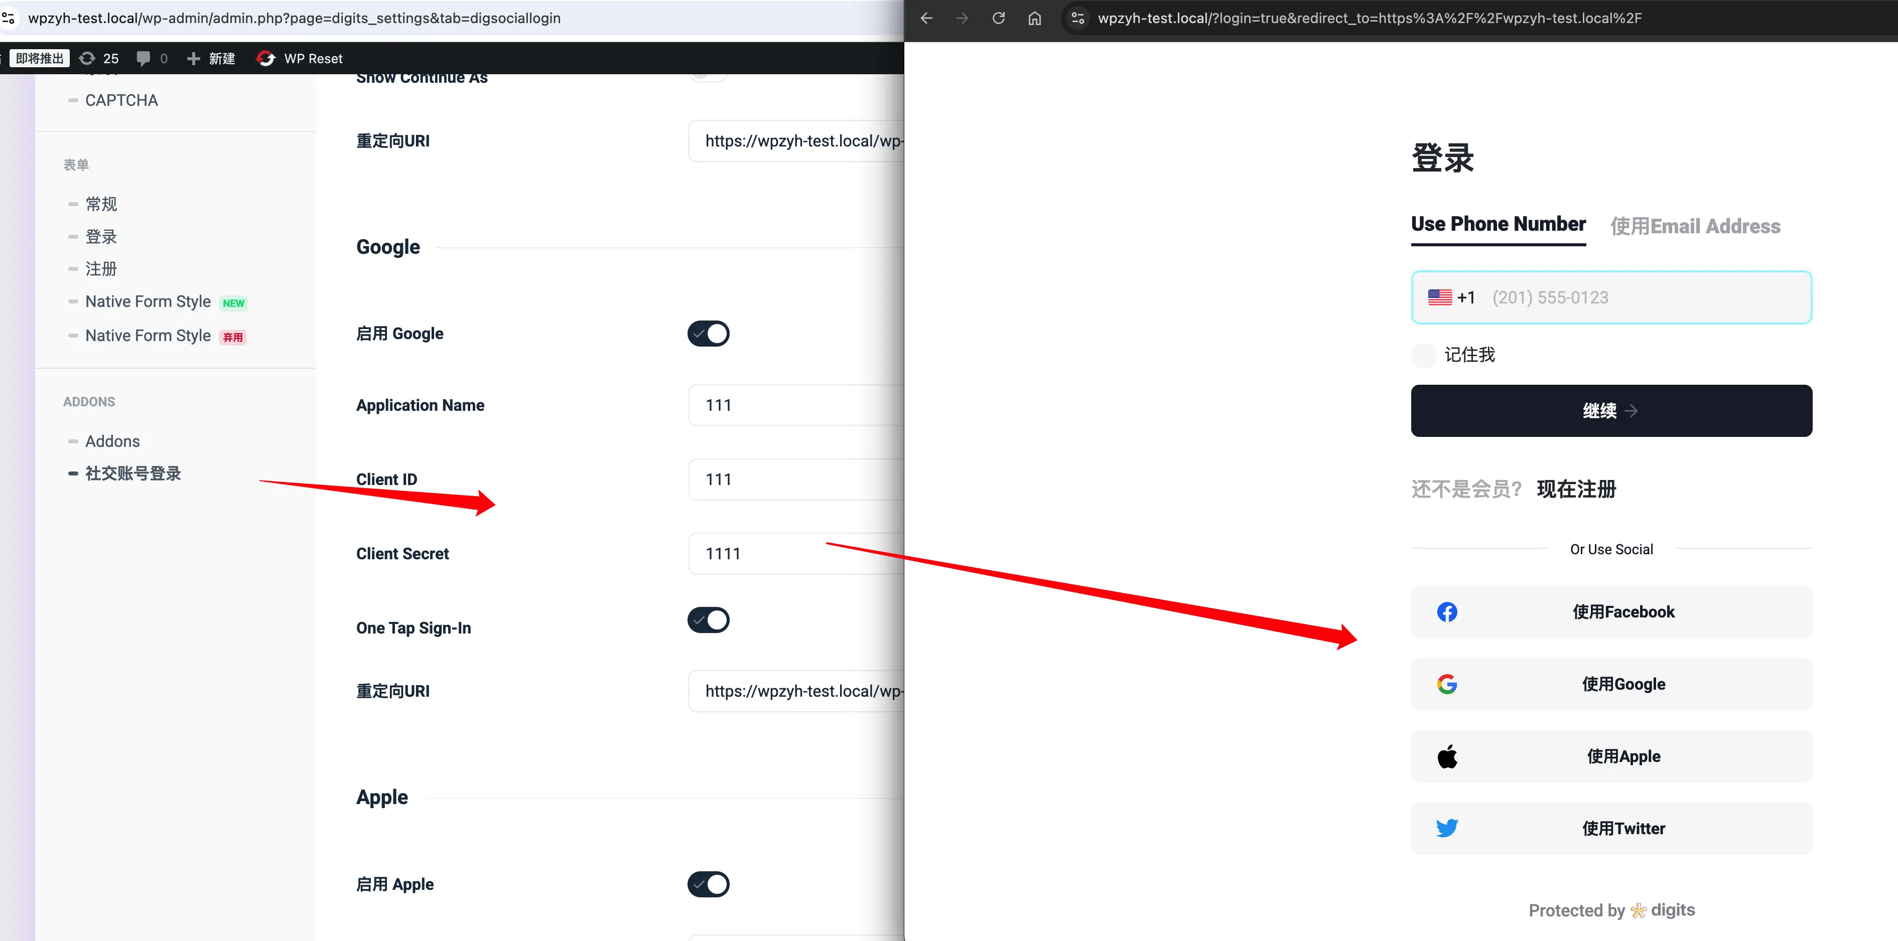Select 社交账号登录 in sidebar
The height and width of the screenshot is (941, 1898).
point(132,474)
